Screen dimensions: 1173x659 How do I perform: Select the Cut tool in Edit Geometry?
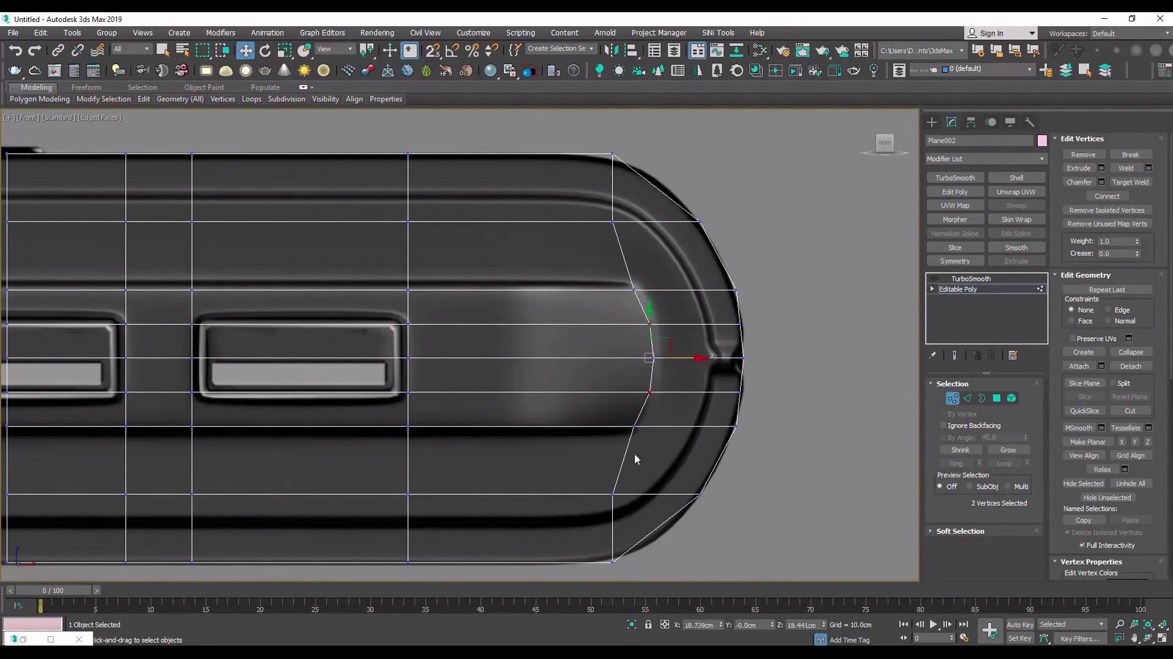(x=1132, y=411)
